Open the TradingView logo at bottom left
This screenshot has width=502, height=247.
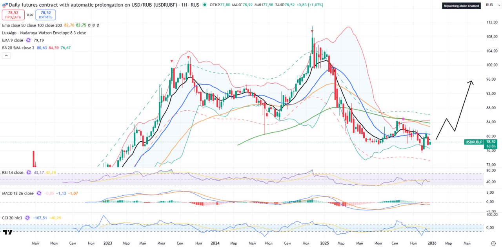point(7,233)
